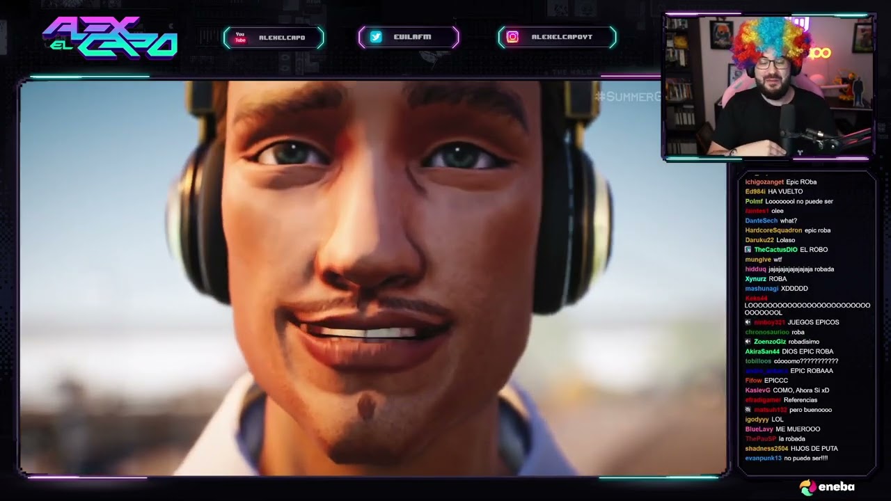891x501 pixels.
Task: Click username evanpunk13 in chat
Action: (x=763, y=459)
